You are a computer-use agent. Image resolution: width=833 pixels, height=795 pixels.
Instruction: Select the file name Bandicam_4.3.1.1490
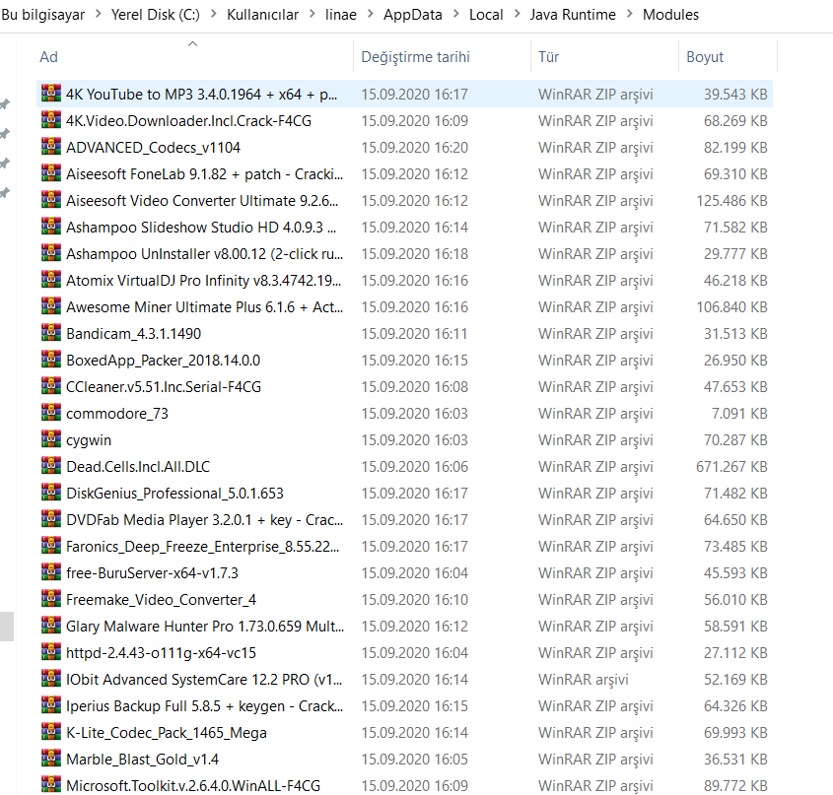[x=133, y=334]
